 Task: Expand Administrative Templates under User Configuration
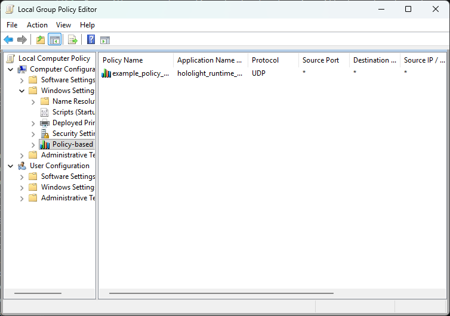click(x=22, y=199)
